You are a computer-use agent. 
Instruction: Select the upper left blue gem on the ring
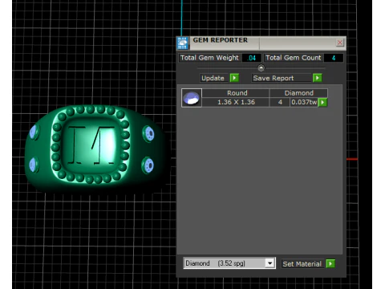pos(34,132)
